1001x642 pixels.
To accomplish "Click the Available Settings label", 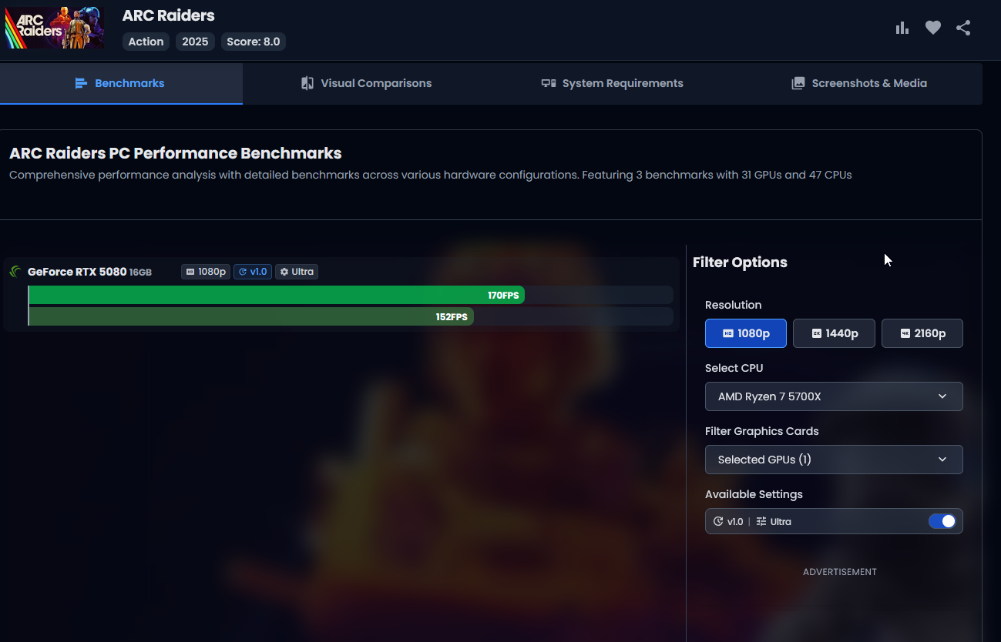I will pyautogui.click(x=754, y=494).
